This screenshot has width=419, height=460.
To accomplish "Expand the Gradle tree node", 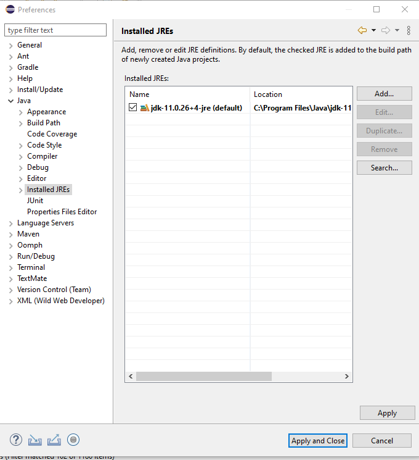I will [x=11, y=68].
